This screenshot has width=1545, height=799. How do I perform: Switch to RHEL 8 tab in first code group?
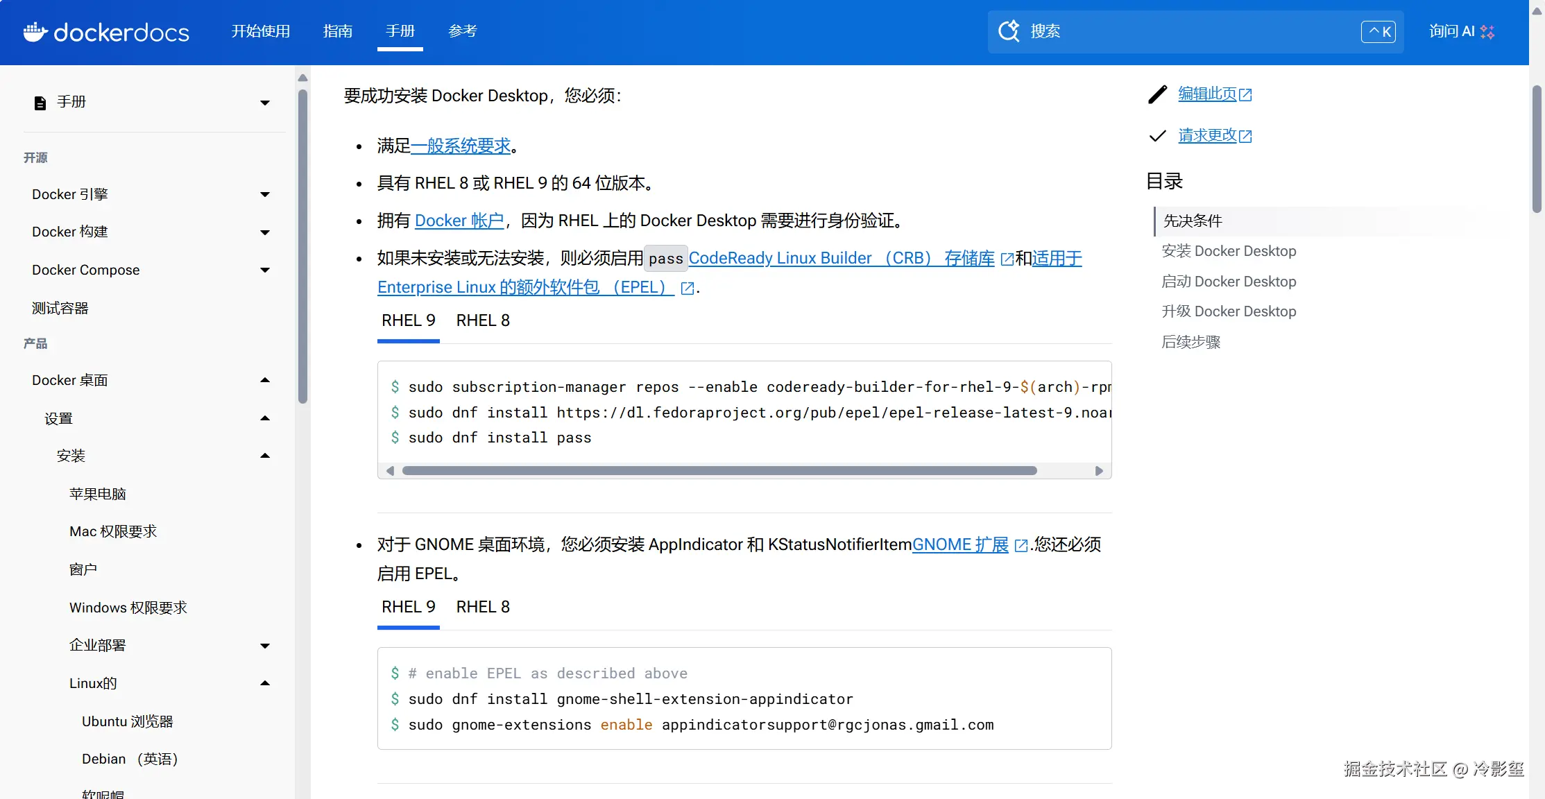(x=483, y=320)
